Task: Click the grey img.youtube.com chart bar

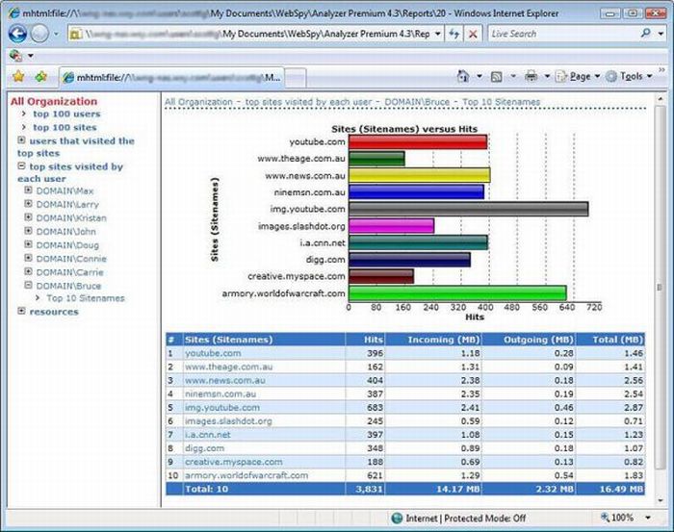Action: click(469, 209)
